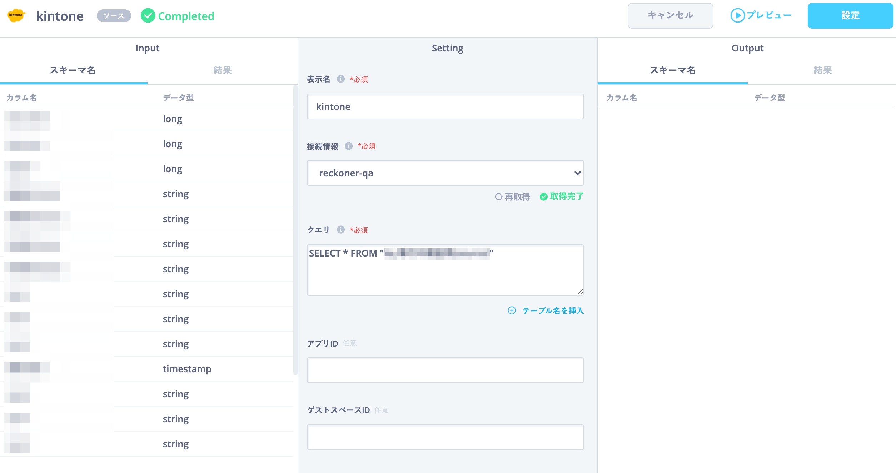Switch to Input スキーマ名 tab

[73, 70]
